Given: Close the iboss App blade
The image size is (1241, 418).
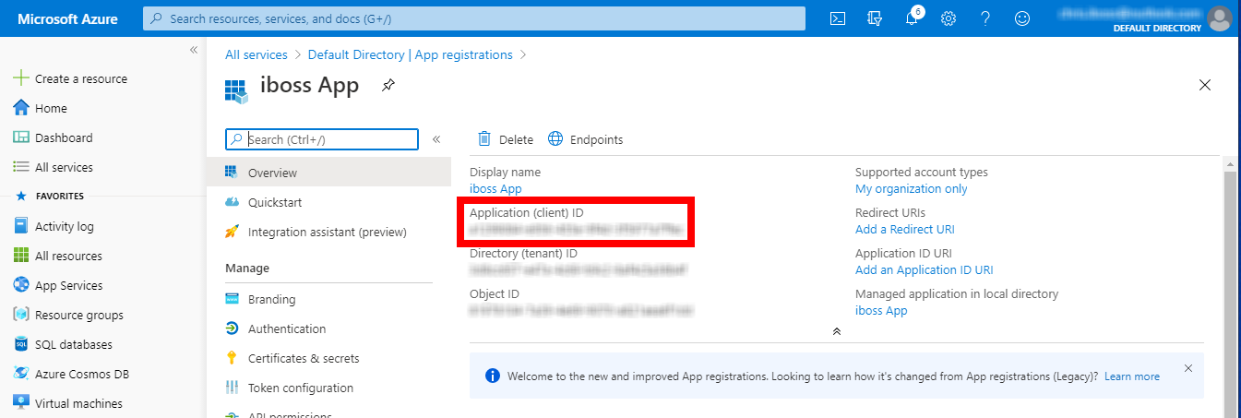Looking at the screenshot, I should tap(1204, 85).
